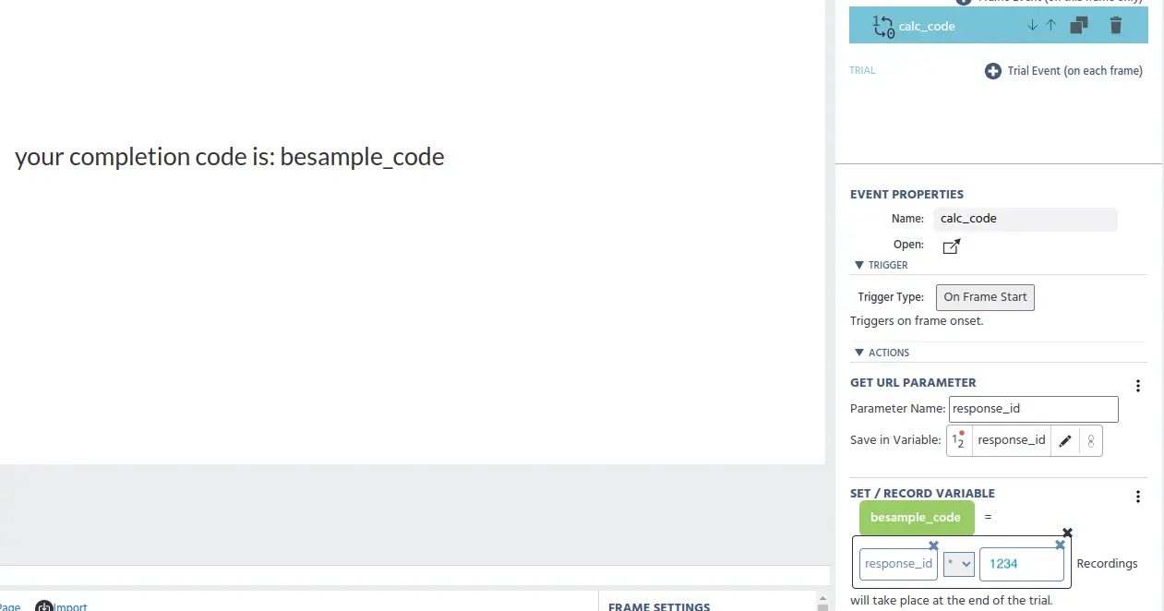The height and width of the screenshot is (611, 1164).
Task: Edit the 1234 value field
Action: pyautogui.click(x=1021, y=564)
